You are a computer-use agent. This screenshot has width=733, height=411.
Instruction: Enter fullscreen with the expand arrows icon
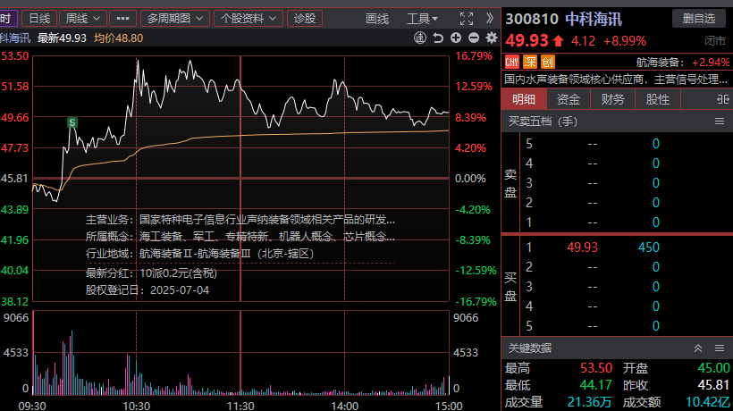[x=466, y=19]
